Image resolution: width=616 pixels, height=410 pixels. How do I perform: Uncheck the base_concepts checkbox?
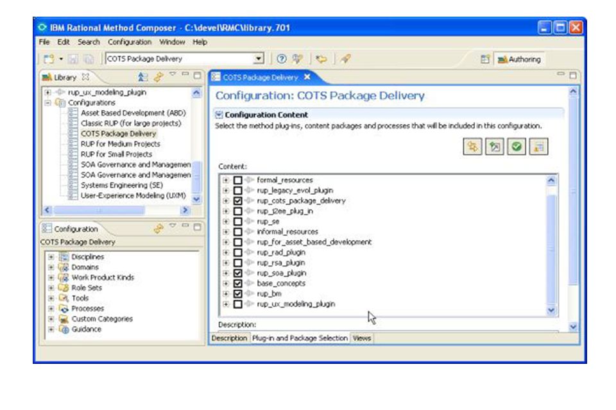tap(237, 283)
